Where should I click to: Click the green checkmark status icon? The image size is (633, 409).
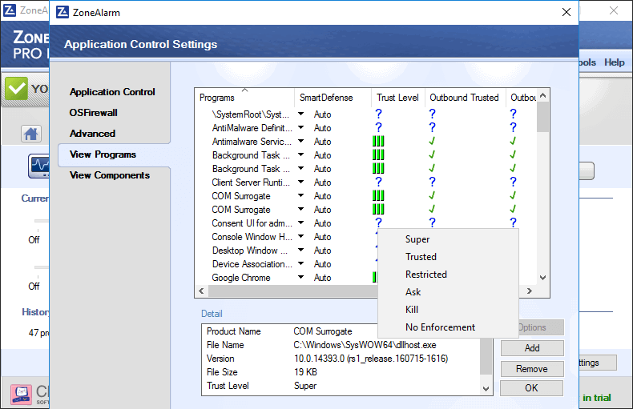tap(16, 88)
